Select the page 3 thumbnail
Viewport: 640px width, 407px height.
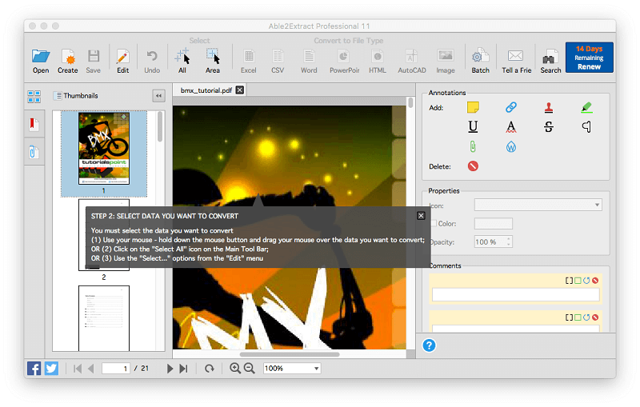pyautogui.click(x=104, y=318)
